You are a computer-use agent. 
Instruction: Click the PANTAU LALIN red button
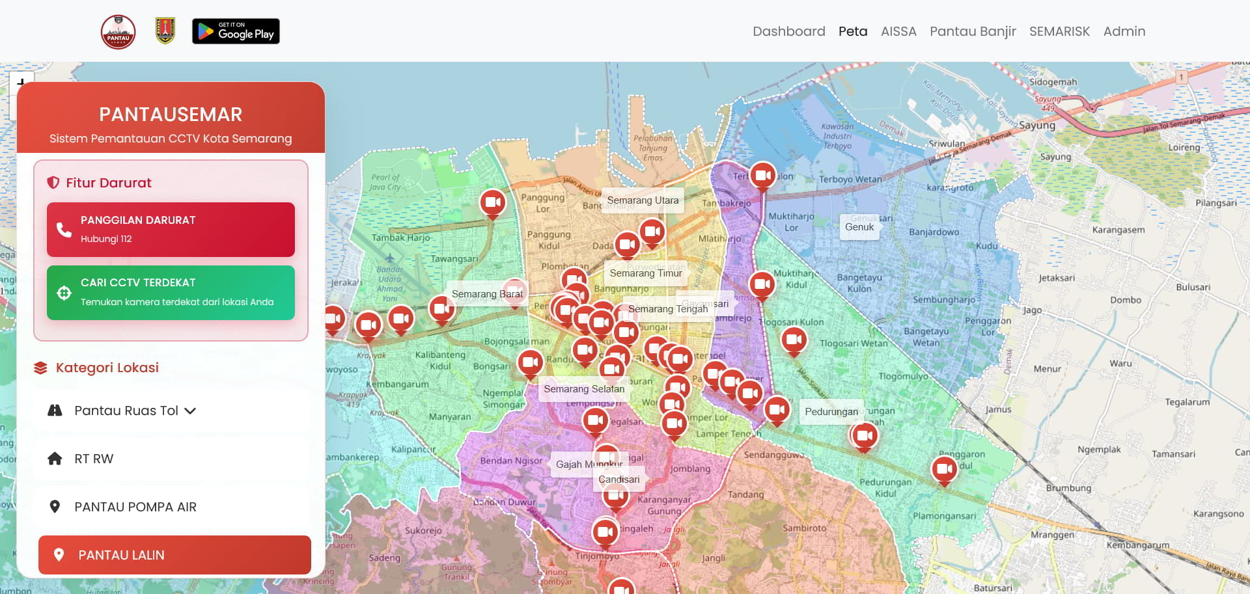174,555
